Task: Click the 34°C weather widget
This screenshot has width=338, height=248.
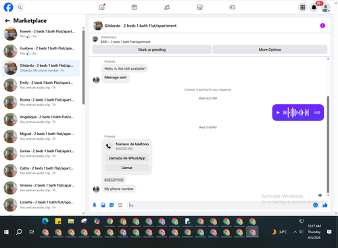Action: tap(279, 232)
